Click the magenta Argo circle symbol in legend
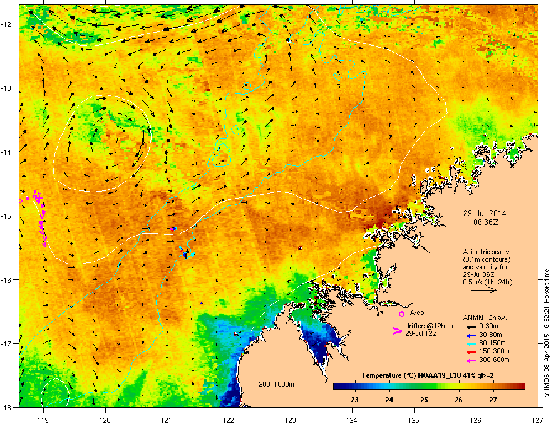 pyautogui.click(x=401, y=313)
